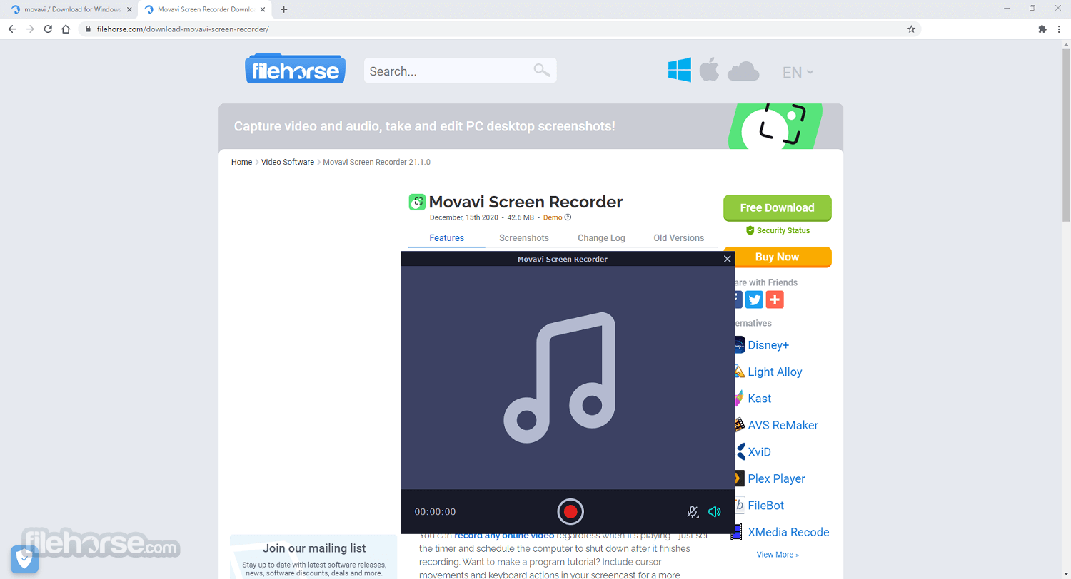This screenshot has width=1071, height=579.
Task: Share on Twitter icon
Action: (x=754, y=299)
